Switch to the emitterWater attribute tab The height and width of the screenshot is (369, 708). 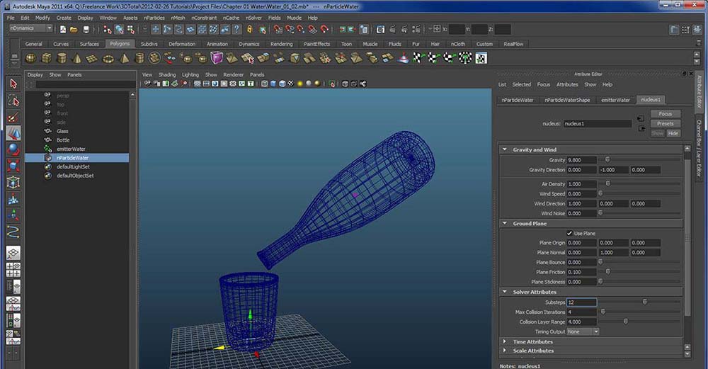pos(615,100)
